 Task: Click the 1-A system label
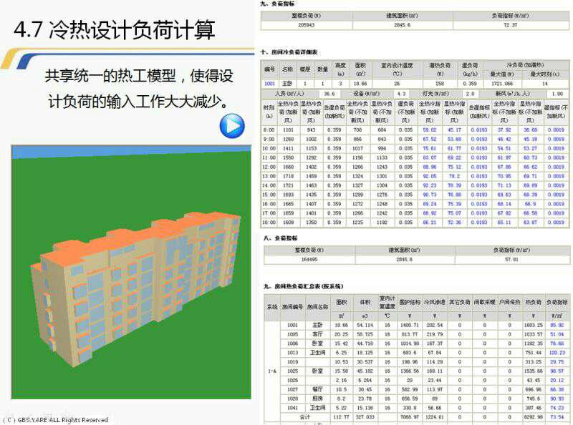pos(271,371)
